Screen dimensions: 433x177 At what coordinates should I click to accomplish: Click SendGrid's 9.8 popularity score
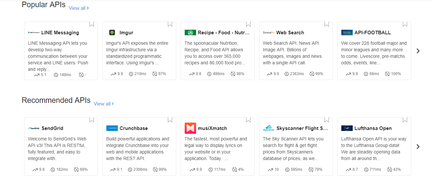[41, 169]
